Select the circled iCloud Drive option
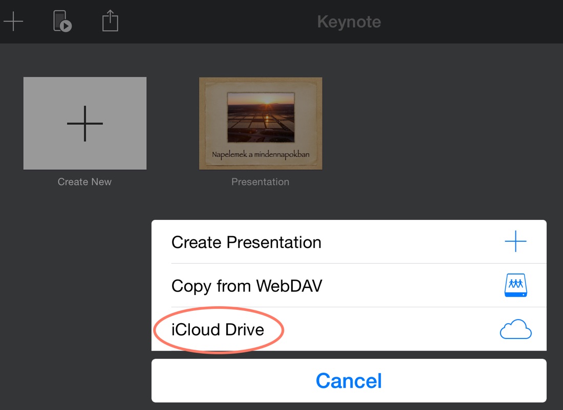Screen dimensions: 563x410 point(349,329)
